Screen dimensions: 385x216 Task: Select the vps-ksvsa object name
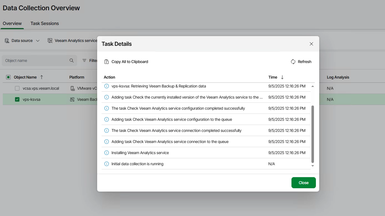click(31, 99)
